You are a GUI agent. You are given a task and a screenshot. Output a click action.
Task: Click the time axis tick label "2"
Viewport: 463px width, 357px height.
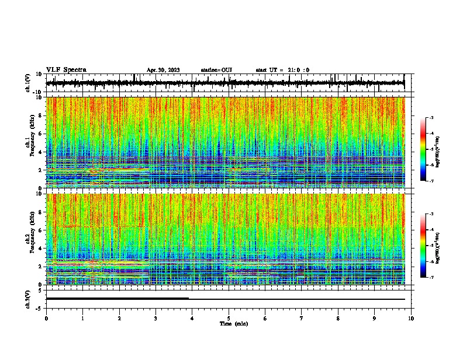click(119, 318)
